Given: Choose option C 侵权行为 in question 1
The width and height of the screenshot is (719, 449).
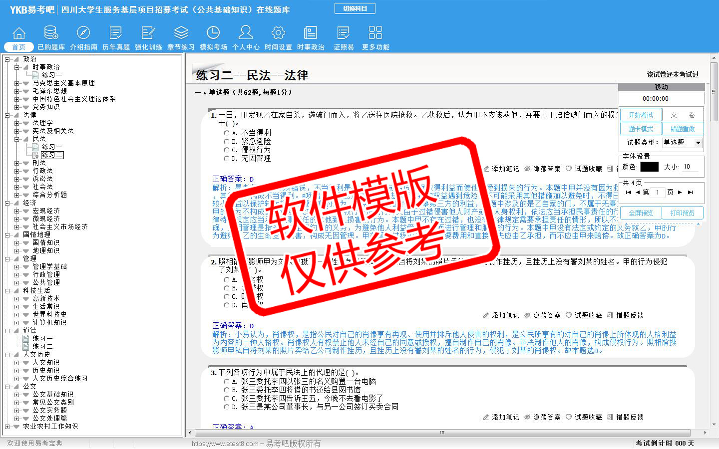Looking at the screenshot, I should click(227, 150).
